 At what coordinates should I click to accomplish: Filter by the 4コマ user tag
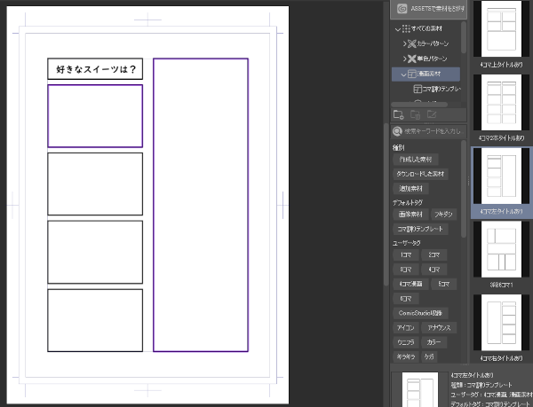click(434, 270)
